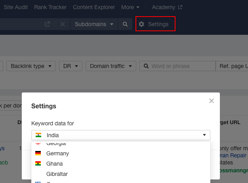248x183 pixels.
Task: Click the dropdown arrow of country selector
Action: 204,135
